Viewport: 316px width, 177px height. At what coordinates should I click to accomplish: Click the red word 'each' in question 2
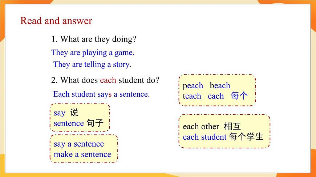108,80
